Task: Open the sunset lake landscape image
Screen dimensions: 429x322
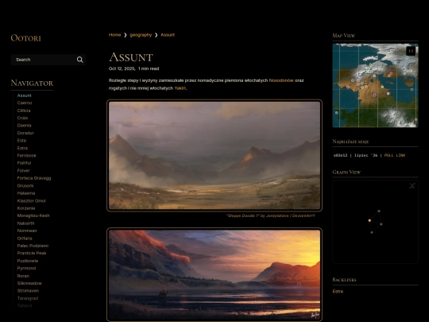Action: 214,274
